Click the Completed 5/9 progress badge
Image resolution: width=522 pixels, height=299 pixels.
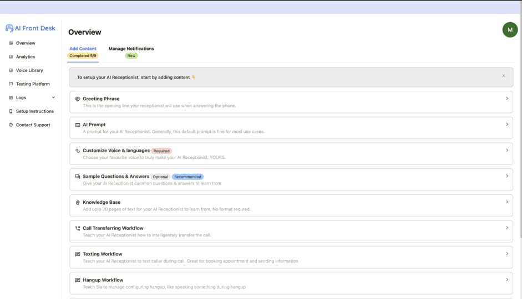coord(83,56)
